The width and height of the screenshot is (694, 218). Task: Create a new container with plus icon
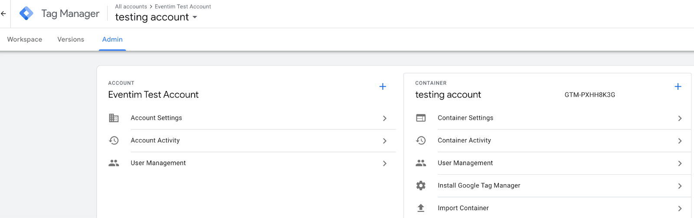pos(678,87)
